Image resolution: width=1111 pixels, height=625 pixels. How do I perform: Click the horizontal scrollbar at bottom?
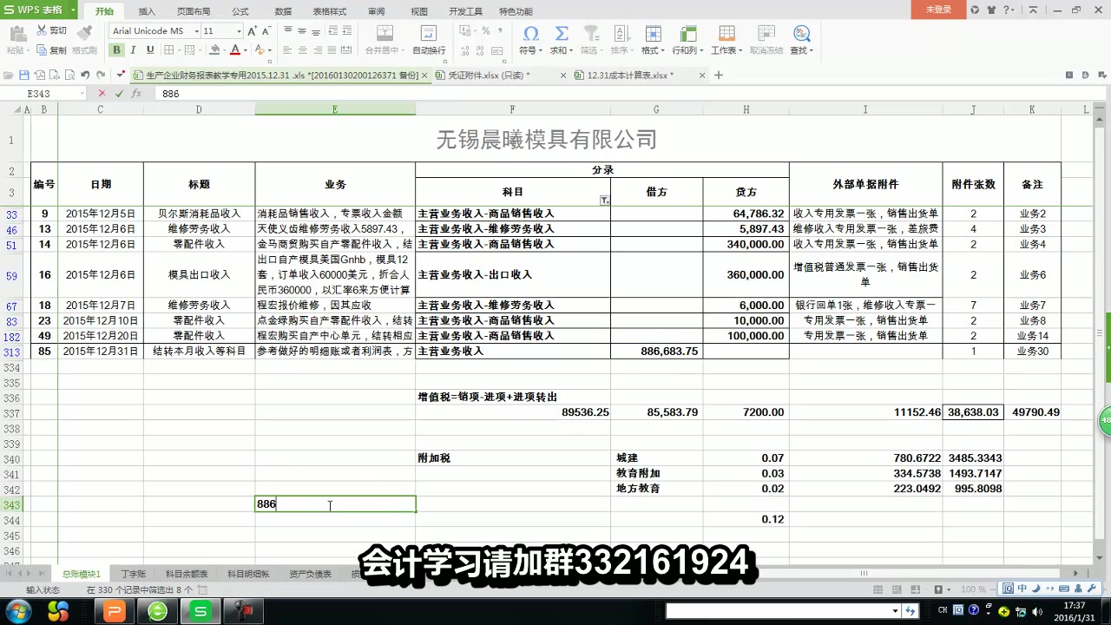pos(864,573)
